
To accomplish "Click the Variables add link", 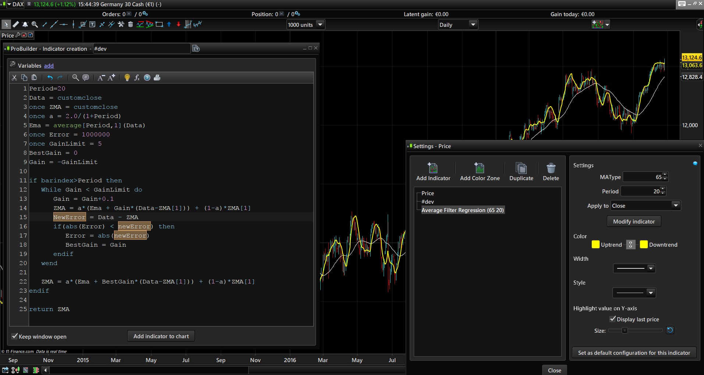I will [x=49, y=66].
